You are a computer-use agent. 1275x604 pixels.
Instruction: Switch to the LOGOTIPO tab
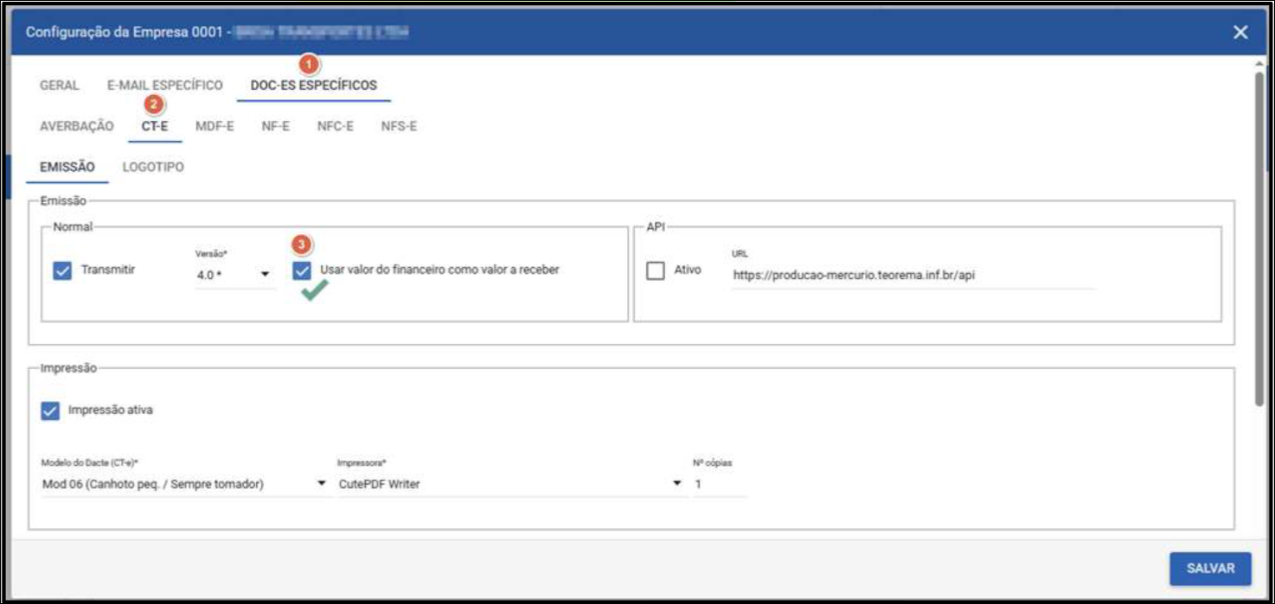(x=153, y=167)
